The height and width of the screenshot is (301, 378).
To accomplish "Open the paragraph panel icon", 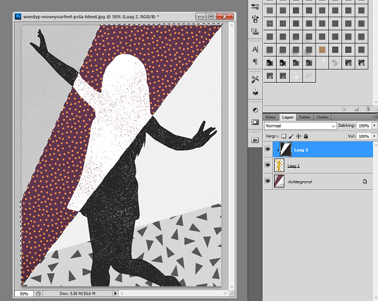I will click(255, 62).
